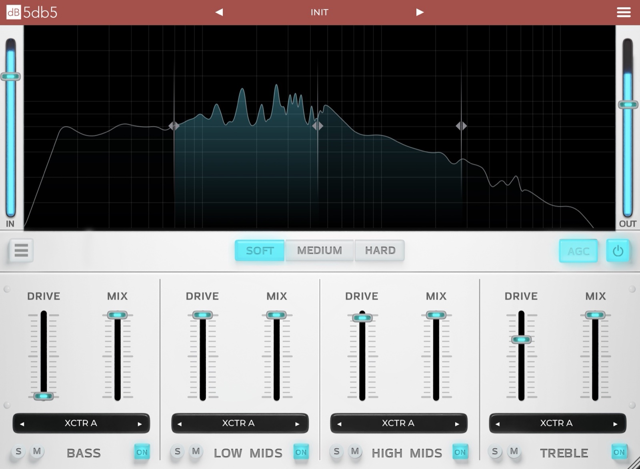Go to the next preset with the right arrow
This screenshot has width=640, height=469.
click(x=420, y=12)
